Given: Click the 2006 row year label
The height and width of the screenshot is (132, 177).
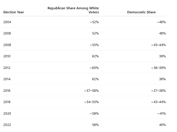Looking at the screenshot, I should pos(7,33).
